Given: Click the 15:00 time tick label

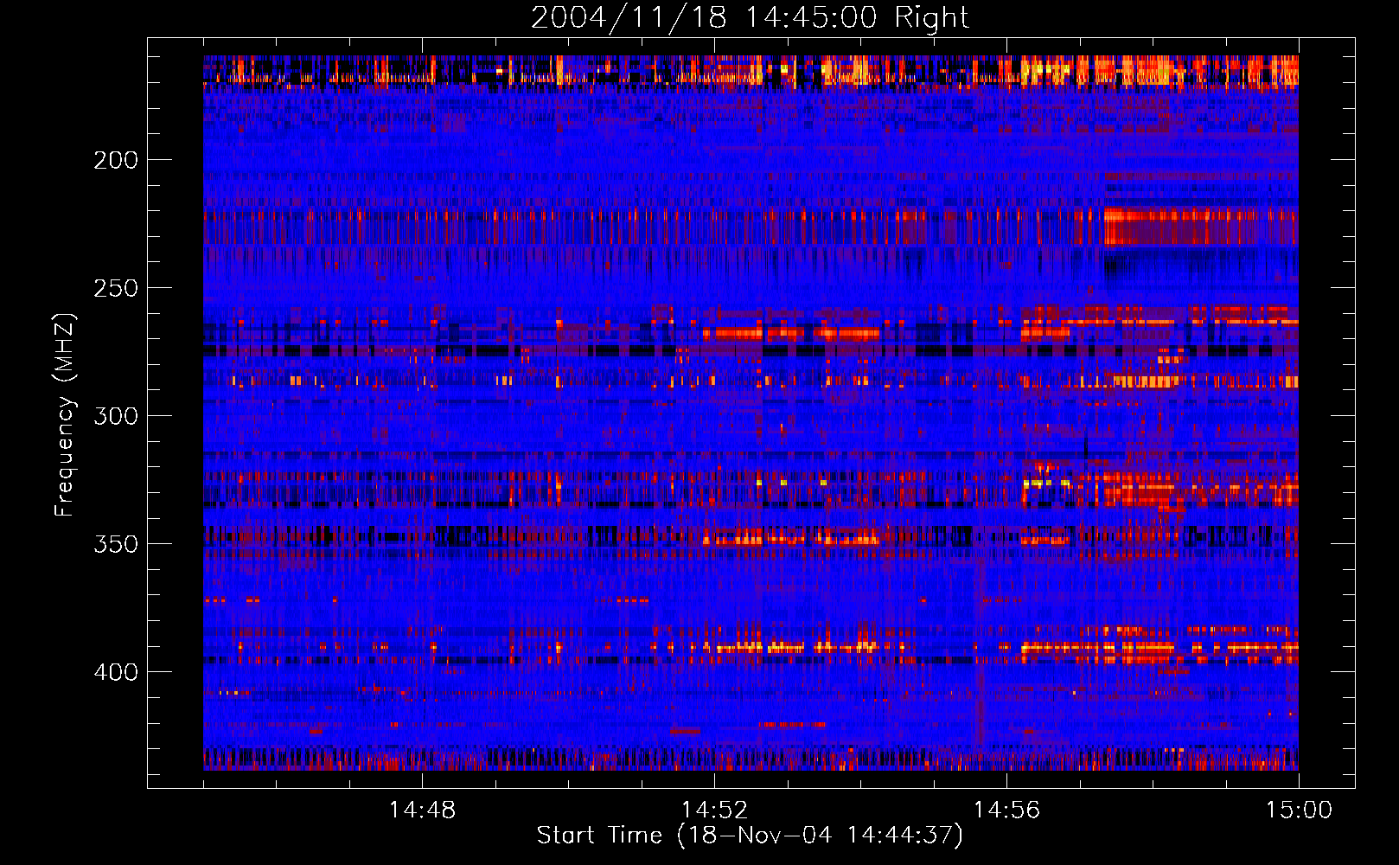Looking at the screenshot, I should (1299, 811).
